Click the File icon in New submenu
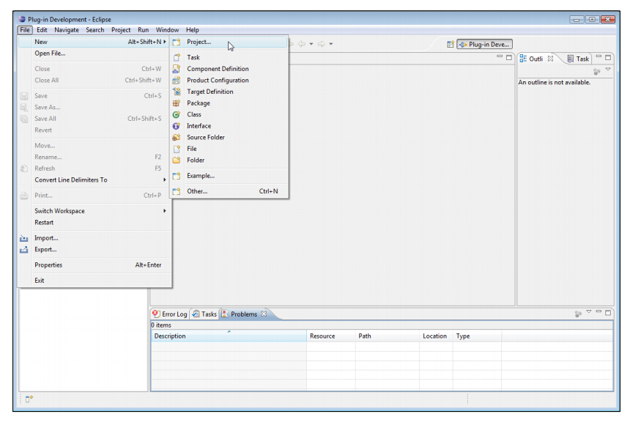The image size is (630, 425). pos(177,149)
